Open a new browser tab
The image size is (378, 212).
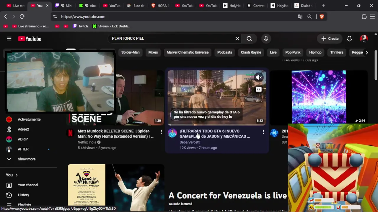coord(323,6)
